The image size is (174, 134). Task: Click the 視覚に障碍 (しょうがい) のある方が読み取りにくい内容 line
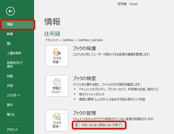[112, 99]
